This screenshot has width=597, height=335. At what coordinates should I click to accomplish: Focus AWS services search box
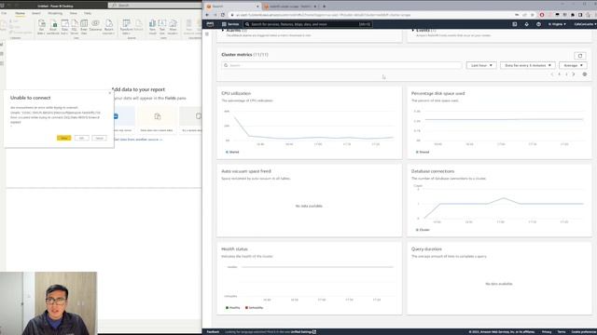pos(308,24)
